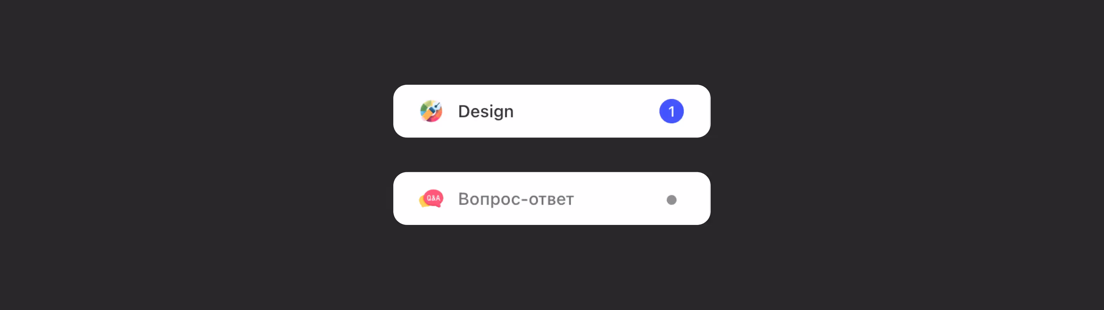Click the small gray status circle
Image resolution: width=1104 pixels, height=310 pixels.
(672, 200)
